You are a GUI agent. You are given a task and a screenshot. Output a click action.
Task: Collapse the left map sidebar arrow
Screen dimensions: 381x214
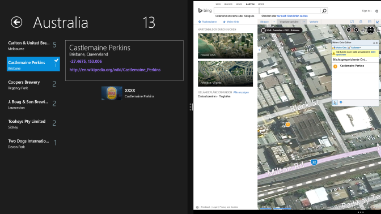pos(259,50)
